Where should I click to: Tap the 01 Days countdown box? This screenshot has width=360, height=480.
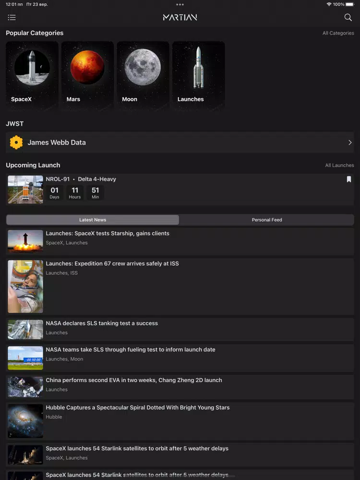tap(55, 193)
